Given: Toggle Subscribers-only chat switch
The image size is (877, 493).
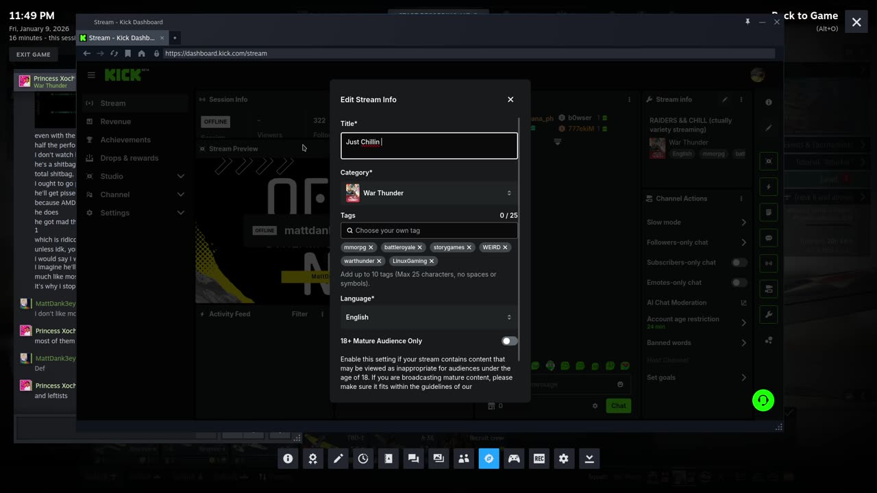Looking at the screenshot, I should (x=739, y=262).
